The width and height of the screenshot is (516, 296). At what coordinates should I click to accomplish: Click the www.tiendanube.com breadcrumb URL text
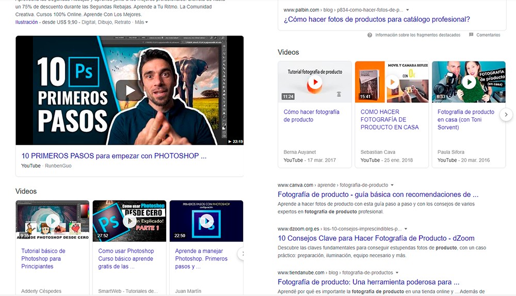pos(301,273)
